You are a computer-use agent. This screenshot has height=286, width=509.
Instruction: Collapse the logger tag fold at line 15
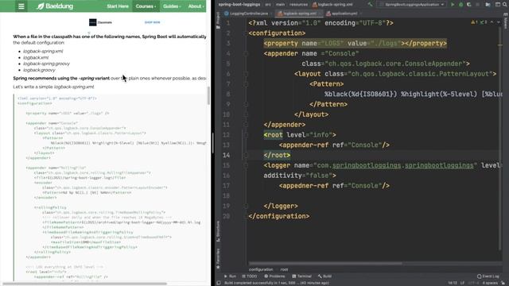pos(246,165)
